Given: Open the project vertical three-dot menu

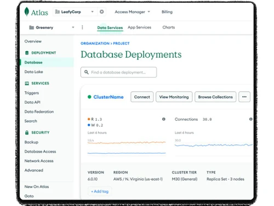Looking at the screenshot, I should 82,27.
